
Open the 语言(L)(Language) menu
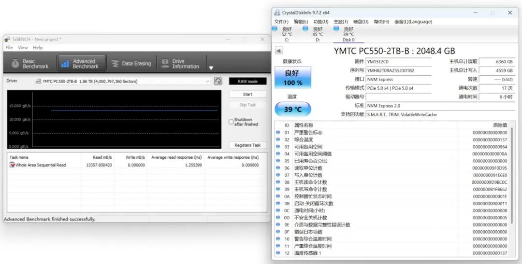(x=413, y=22)
